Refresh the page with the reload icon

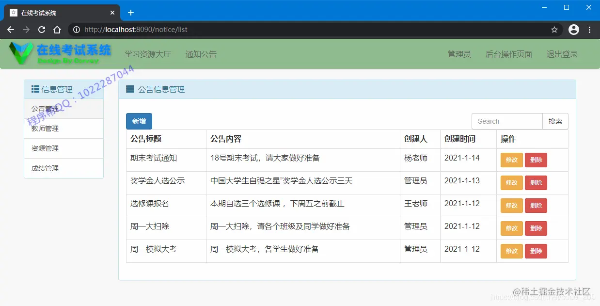tap(42, 30)
